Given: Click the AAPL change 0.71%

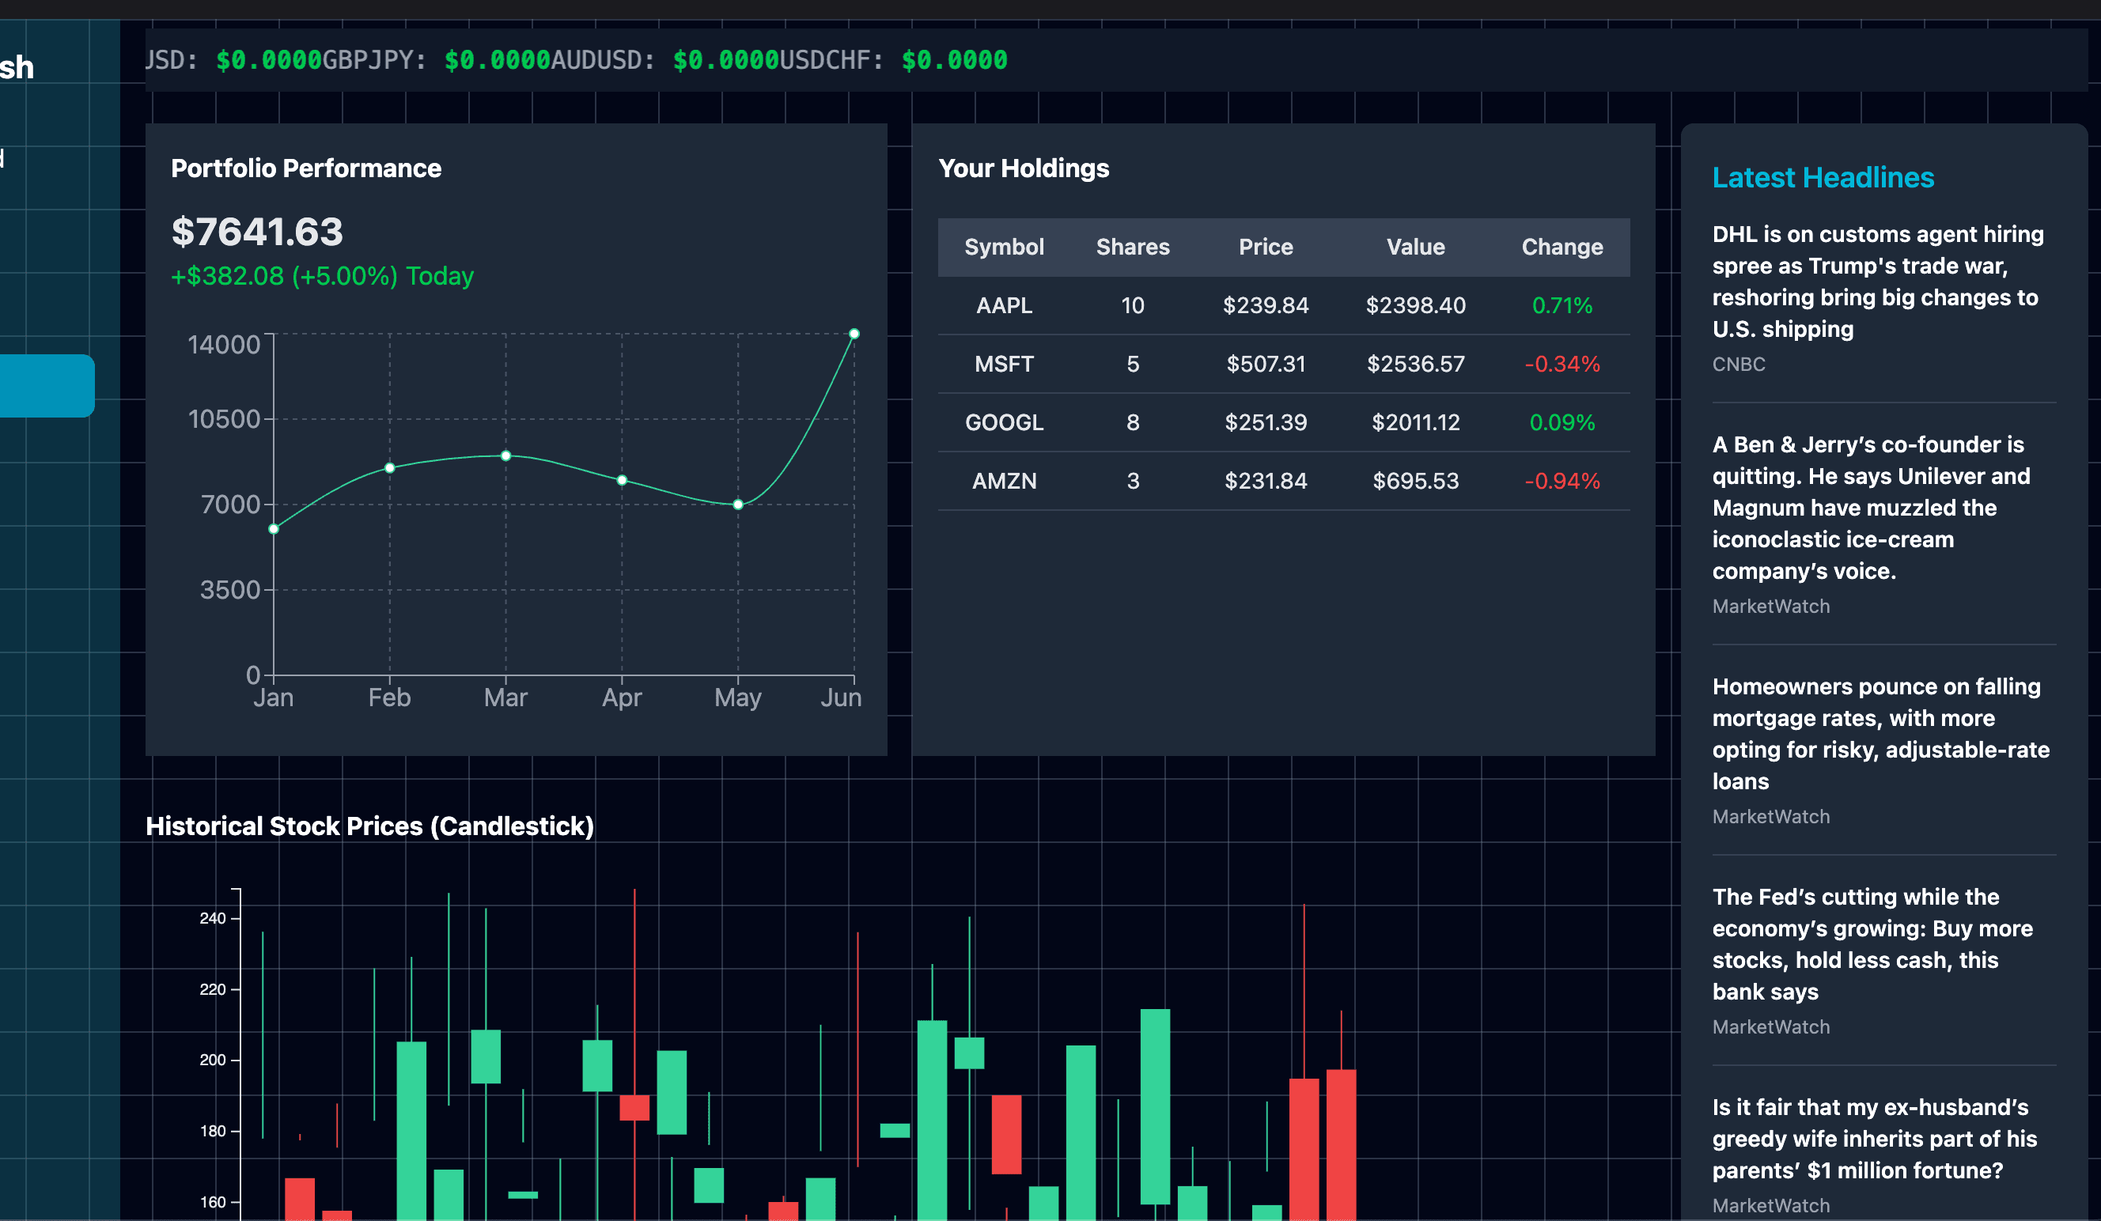Looking at the screenshot, I should point(1562,305).
